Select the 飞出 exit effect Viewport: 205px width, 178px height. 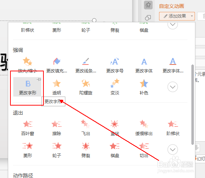coord(86,128)
